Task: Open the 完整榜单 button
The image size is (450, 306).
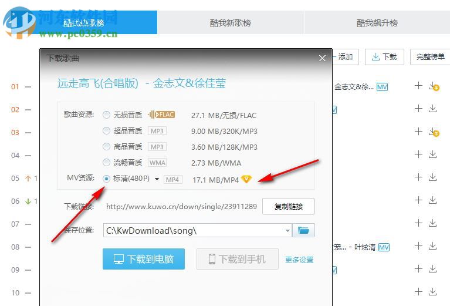Action: coord(430,57)
